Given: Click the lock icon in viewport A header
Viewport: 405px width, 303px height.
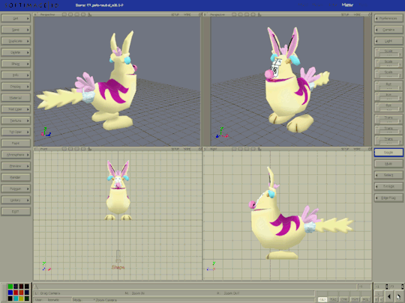Looking at the screenshot, I should [x=90, y=15].
